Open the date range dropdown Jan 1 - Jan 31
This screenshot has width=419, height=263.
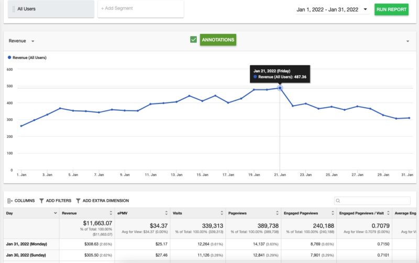(x=332, y=9)
